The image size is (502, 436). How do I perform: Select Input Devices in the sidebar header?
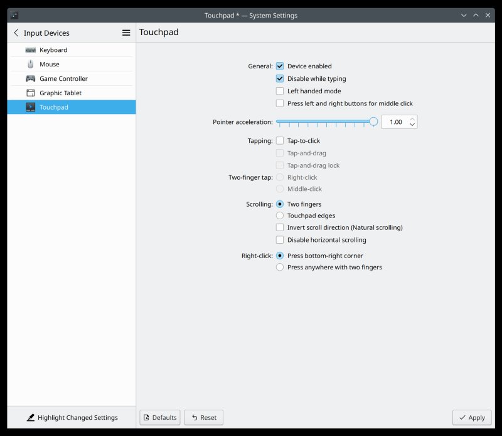45,33
